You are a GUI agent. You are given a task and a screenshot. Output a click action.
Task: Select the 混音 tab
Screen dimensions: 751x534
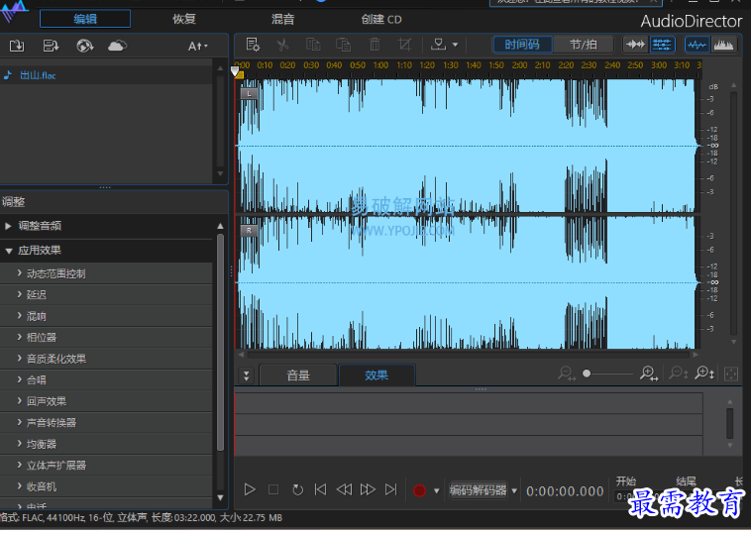(x=282, y=19)
